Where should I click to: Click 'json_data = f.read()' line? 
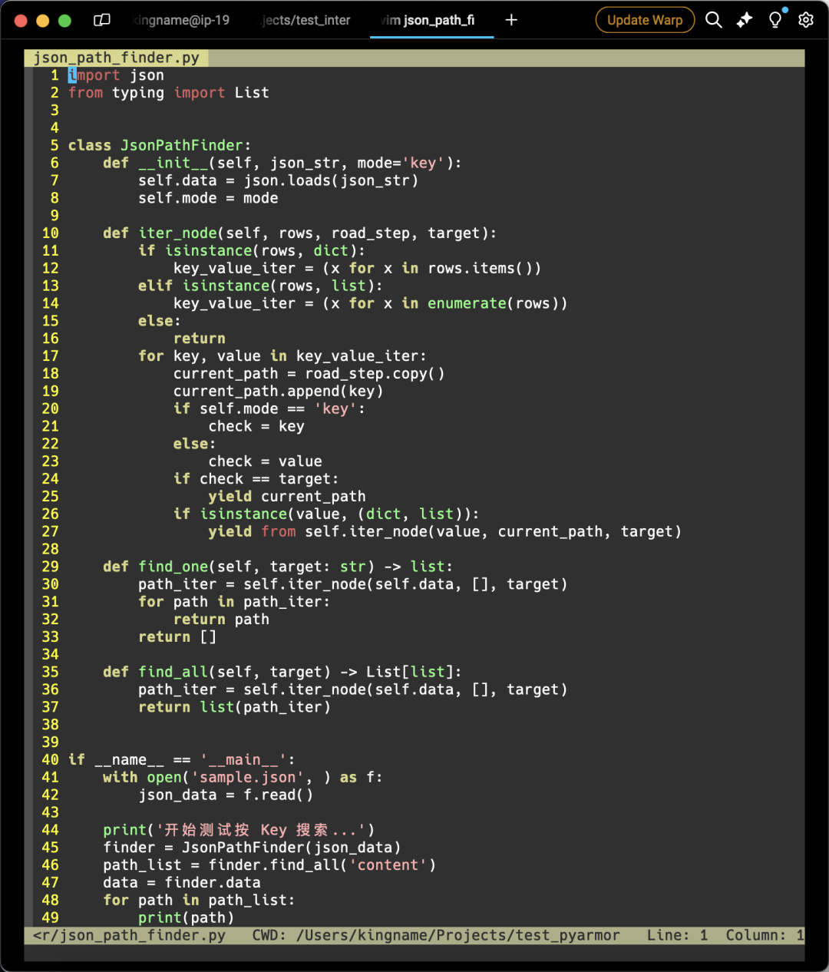[x=226, y=795]
